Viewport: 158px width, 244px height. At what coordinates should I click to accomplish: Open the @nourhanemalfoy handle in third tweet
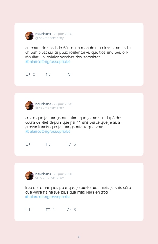49,177
